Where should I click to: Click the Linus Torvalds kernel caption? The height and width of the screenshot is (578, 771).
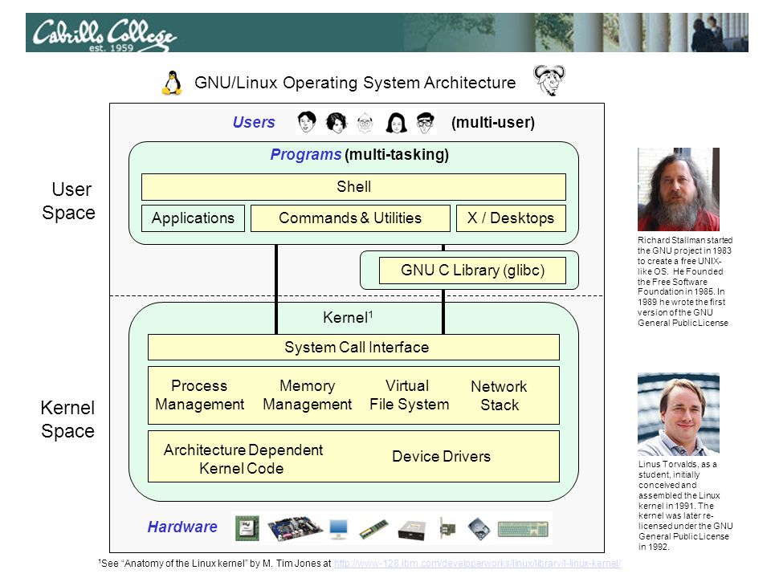pyautogui.click(x=685, y=505)
